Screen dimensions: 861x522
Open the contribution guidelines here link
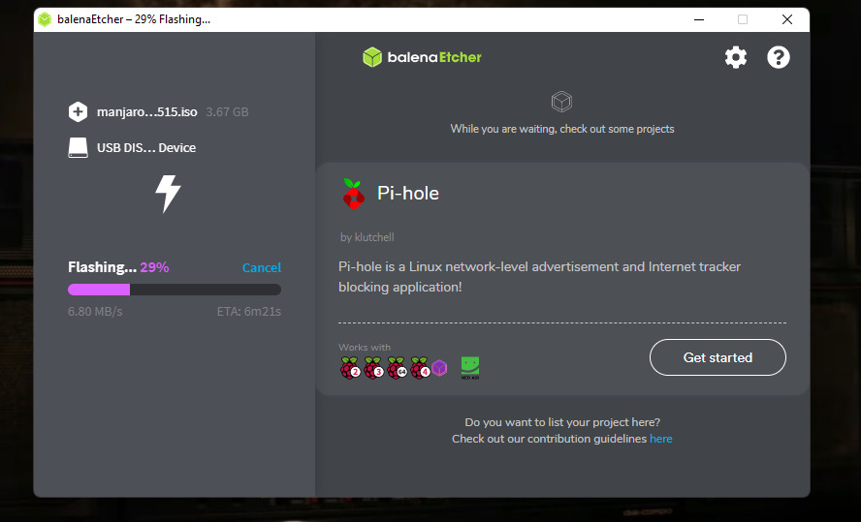click(661, 439)
